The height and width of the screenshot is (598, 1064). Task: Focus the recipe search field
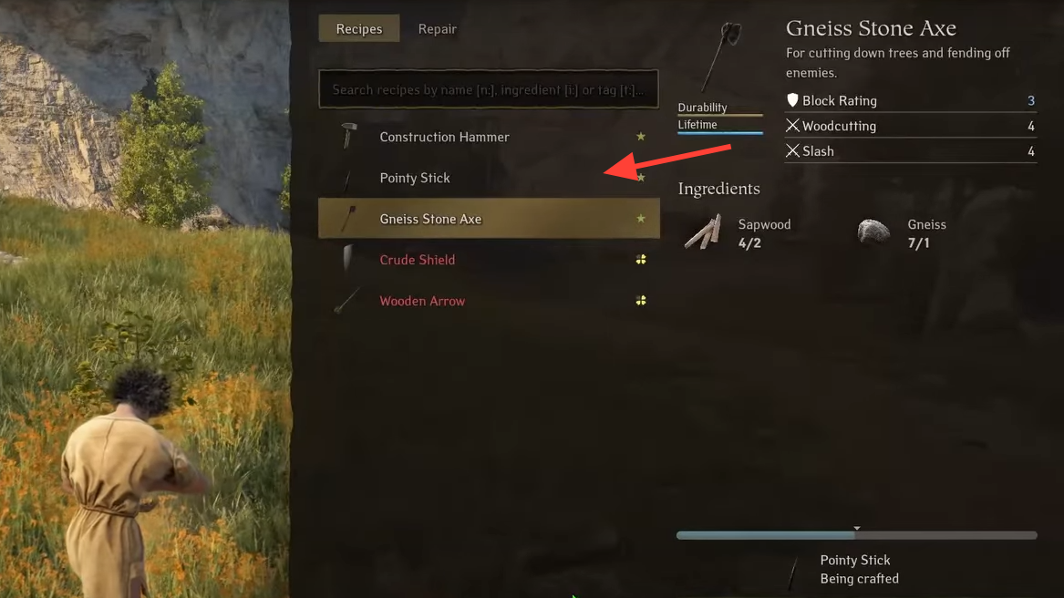pyautogui.click(x=489, y=89)
